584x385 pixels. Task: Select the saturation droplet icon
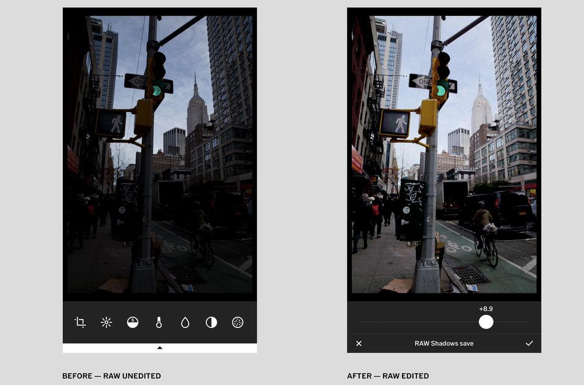(x=185, y=322)
